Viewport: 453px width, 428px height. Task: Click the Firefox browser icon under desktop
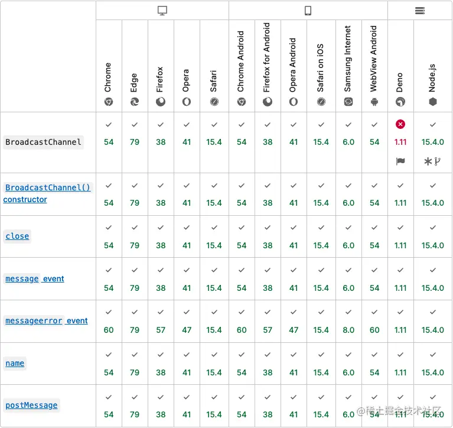[161, 102]
